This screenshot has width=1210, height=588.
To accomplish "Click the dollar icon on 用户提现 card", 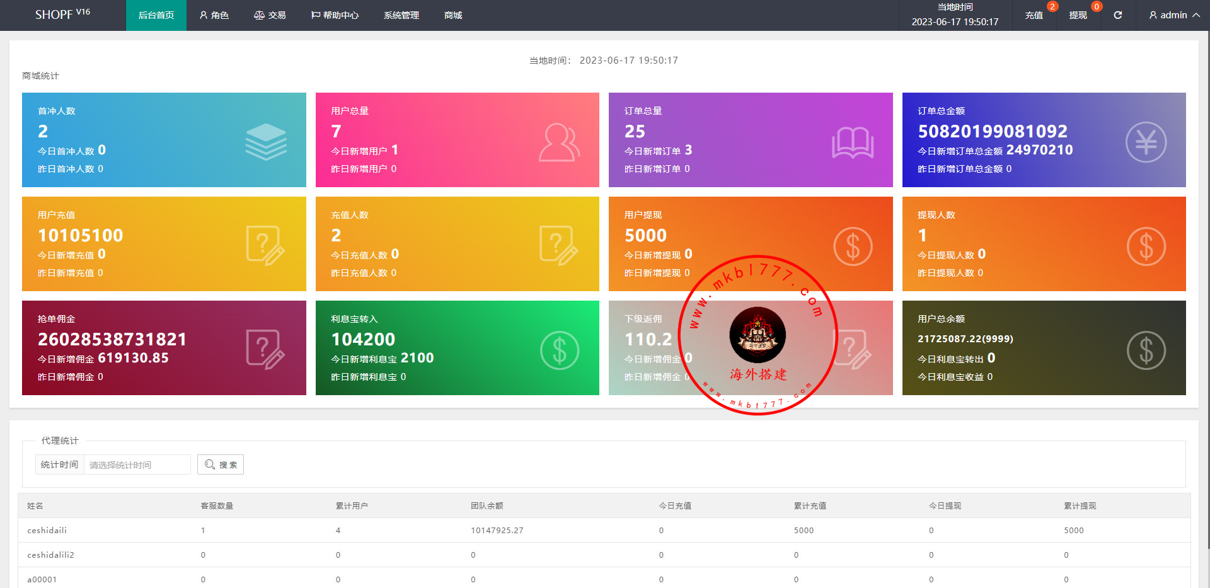I will coord(853,246).
